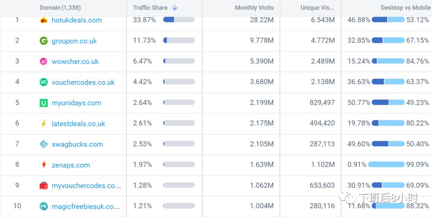Click the blue Swagbucks favicon icon
The image size is (432, 217).
coord(44,144)
